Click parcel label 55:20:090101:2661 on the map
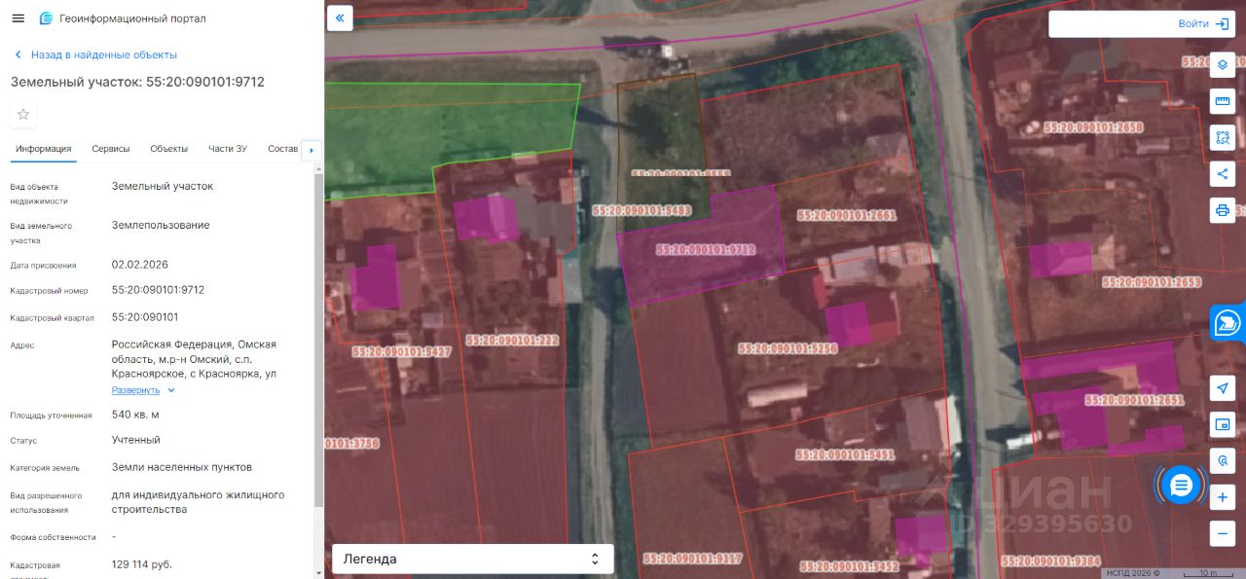The width and height of the screenshot is (1246, 579). (846, 215)
